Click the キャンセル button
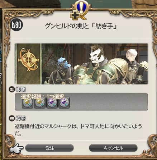The width and height of the screenshot is (157, 160). tap(113, 148)
